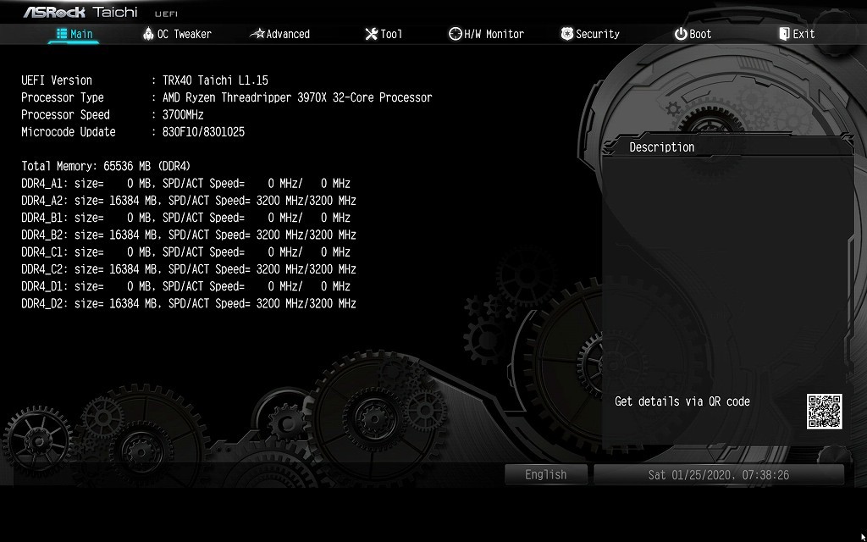Select the DDR4_D2 memory slot row

188,303
